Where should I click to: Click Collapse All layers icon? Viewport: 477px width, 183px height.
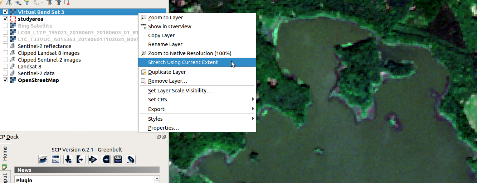point(58,3)
